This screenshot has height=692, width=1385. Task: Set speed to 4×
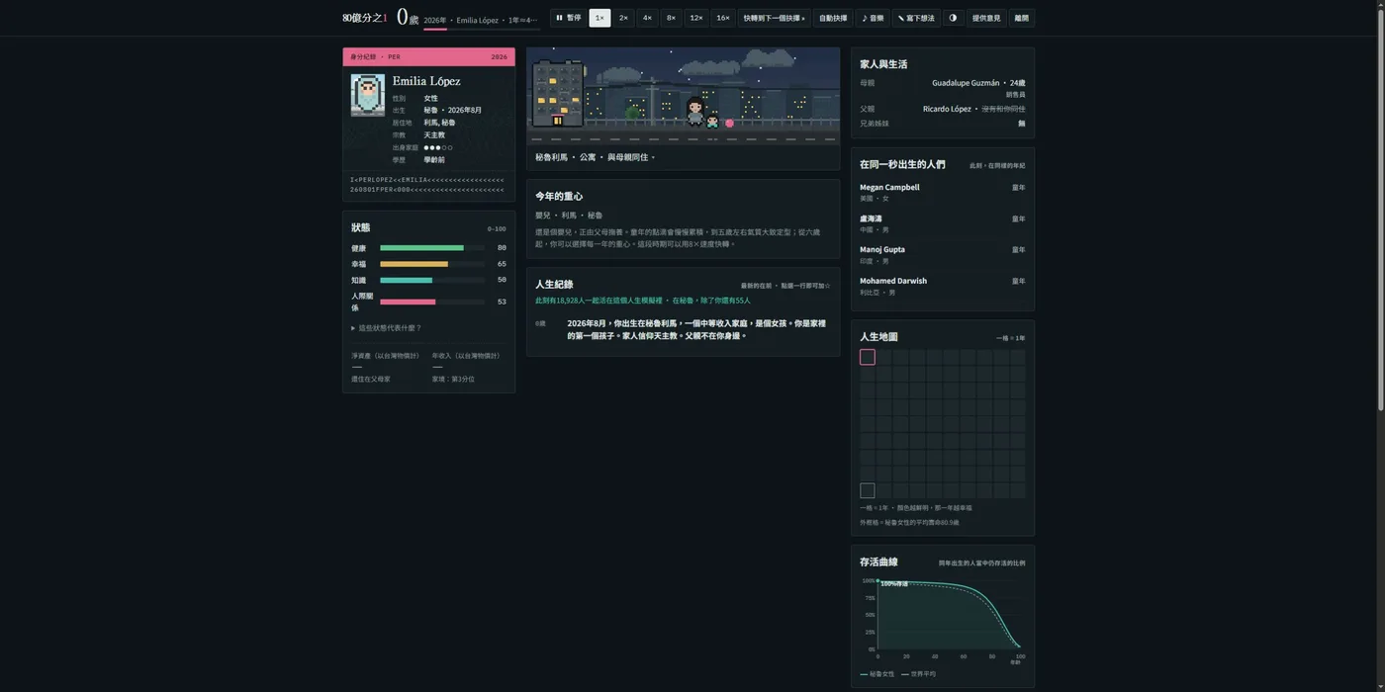click(x=647, y=18)
